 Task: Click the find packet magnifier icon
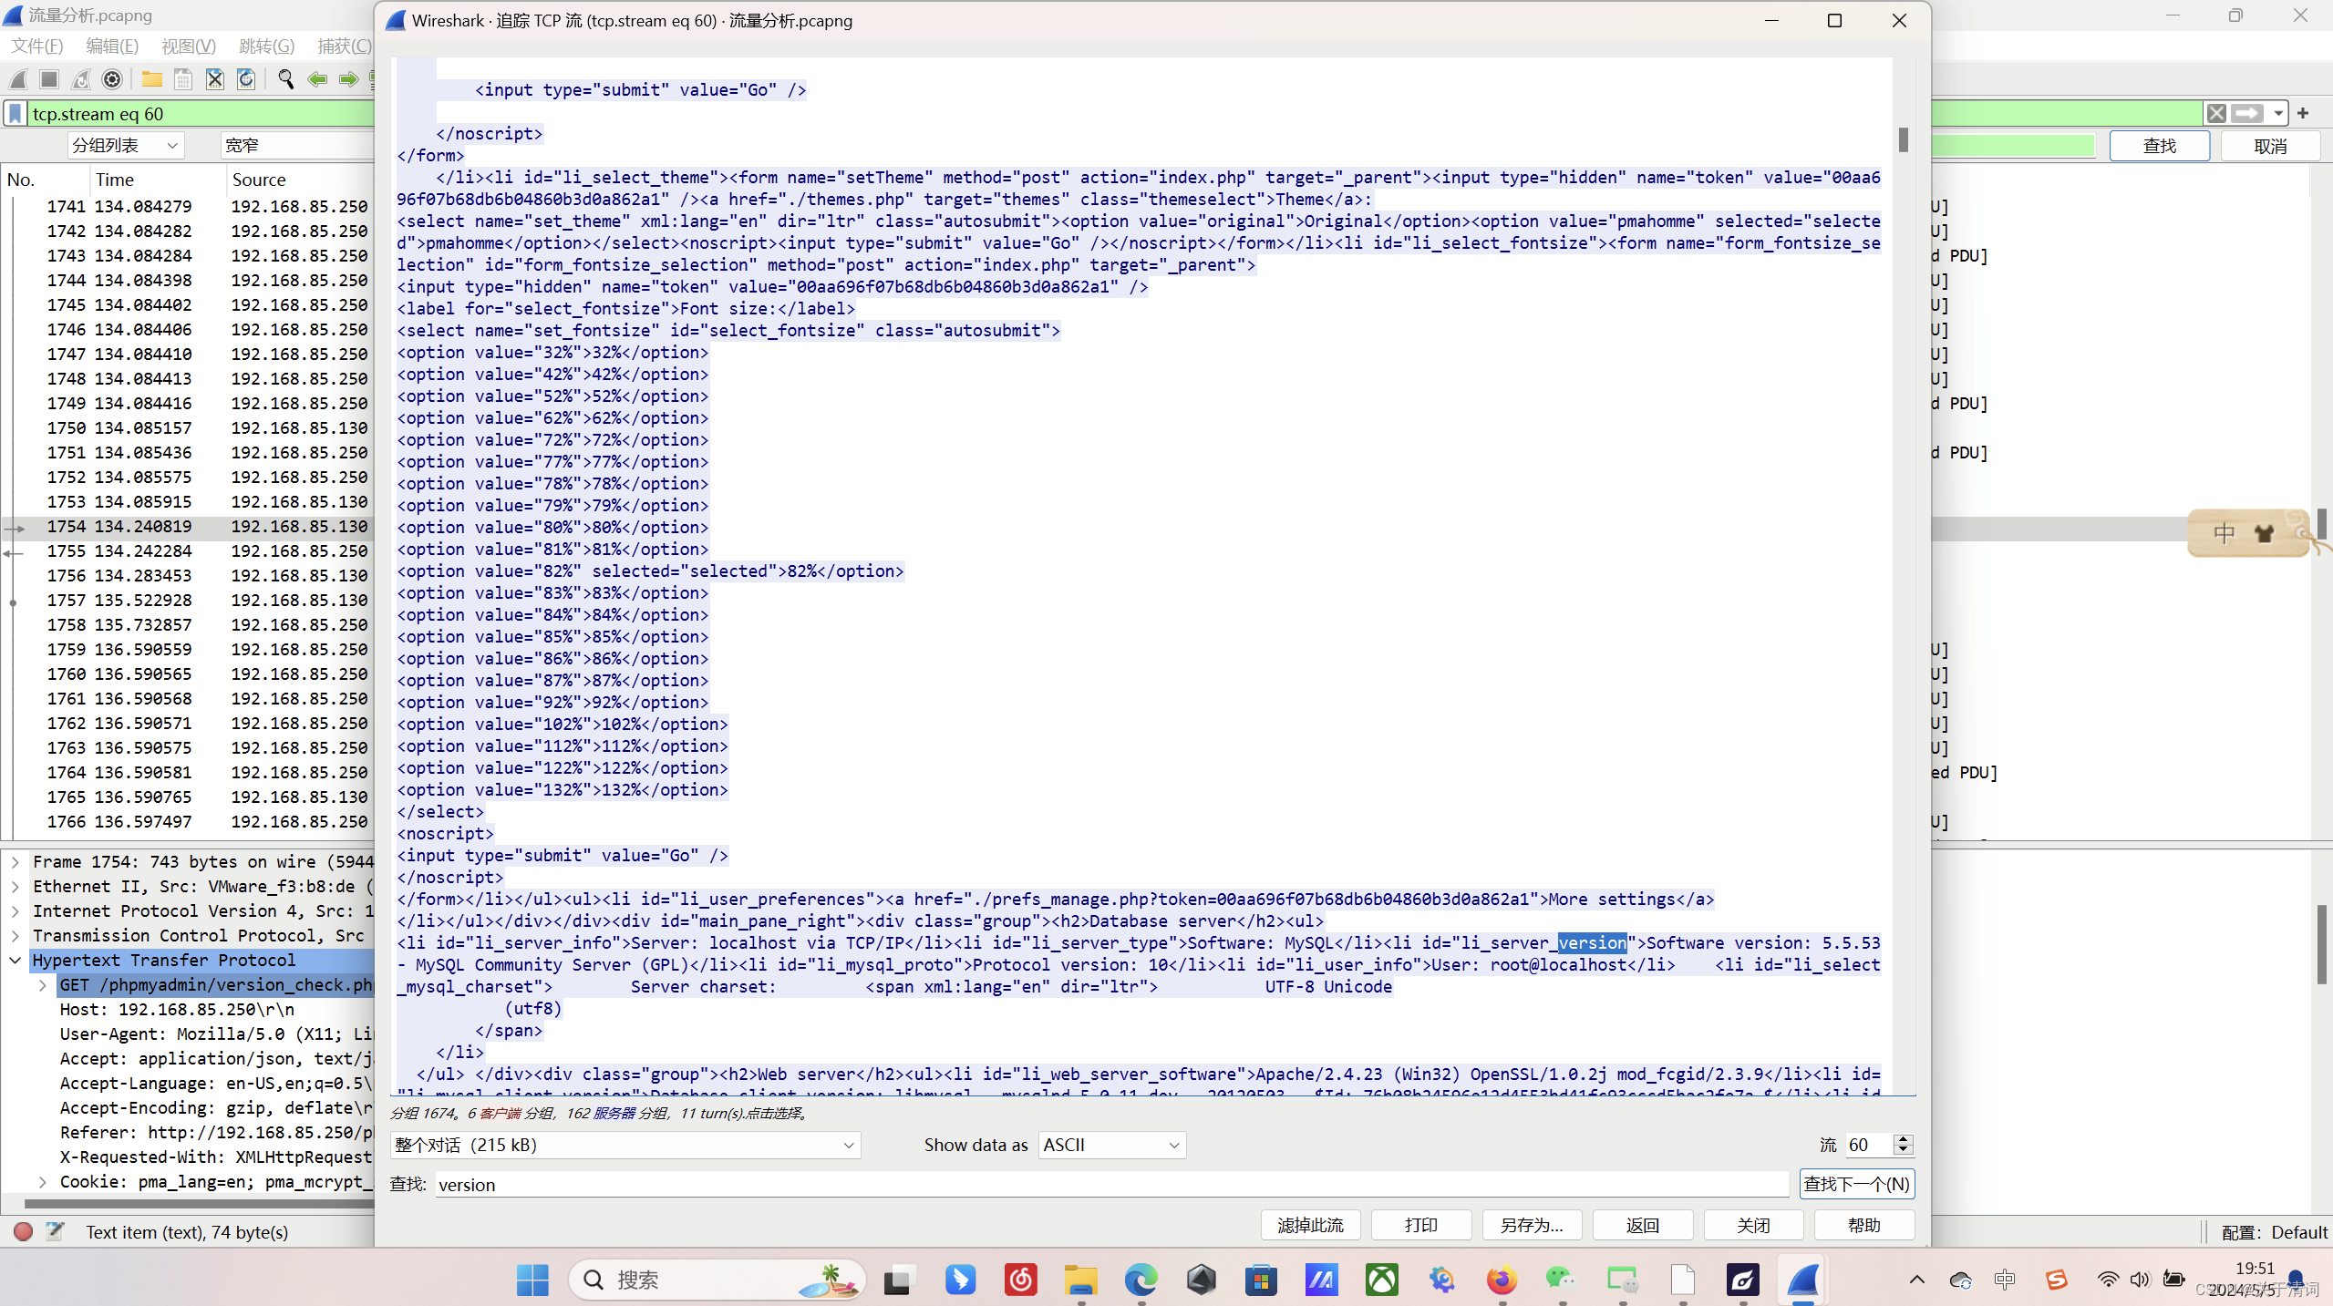[285, 80]
